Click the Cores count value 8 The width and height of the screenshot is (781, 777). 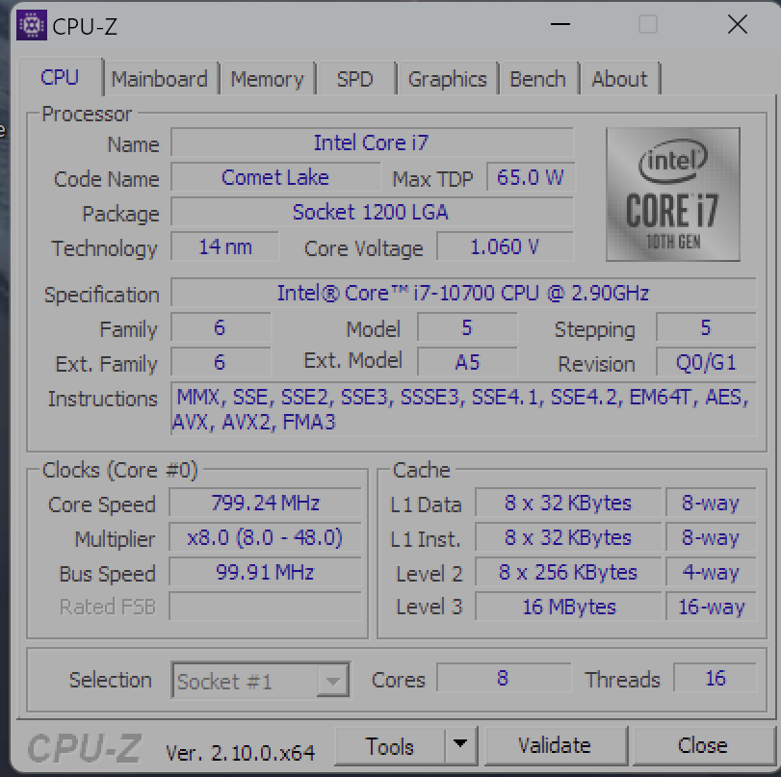click(503, 679)
